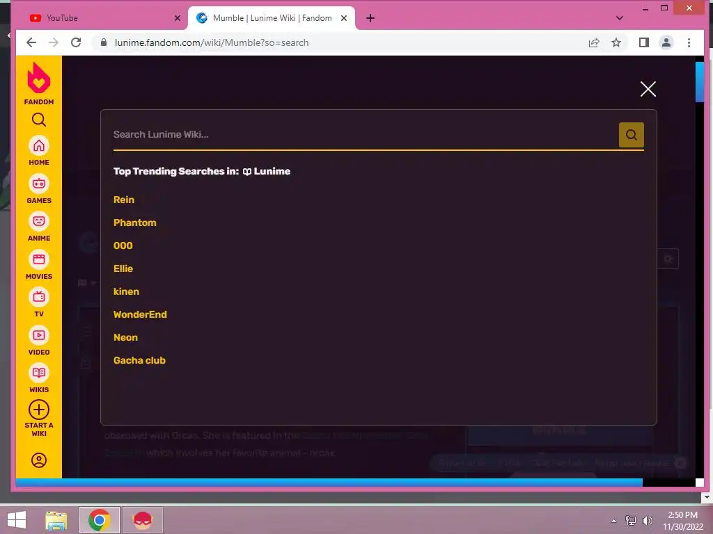Toggle the Chrome side panel
The height and width of the screenshot is (534, 713).
(643, 42)
